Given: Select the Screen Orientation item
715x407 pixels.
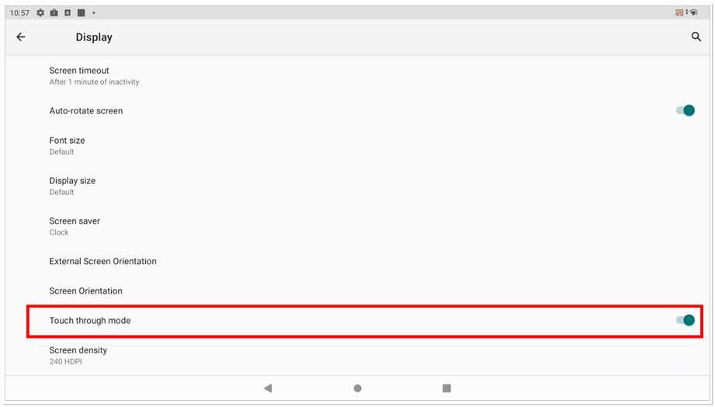Looking at the screenshot, I should (x=357, y=290).
